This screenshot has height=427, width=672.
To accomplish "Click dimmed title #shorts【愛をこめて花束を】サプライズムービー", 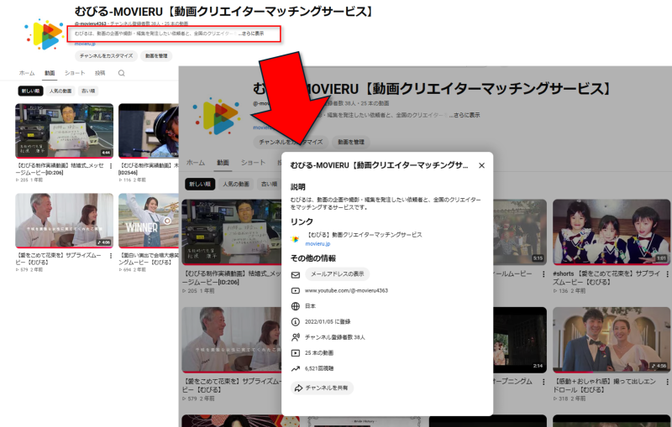I will tap(606, 278).
